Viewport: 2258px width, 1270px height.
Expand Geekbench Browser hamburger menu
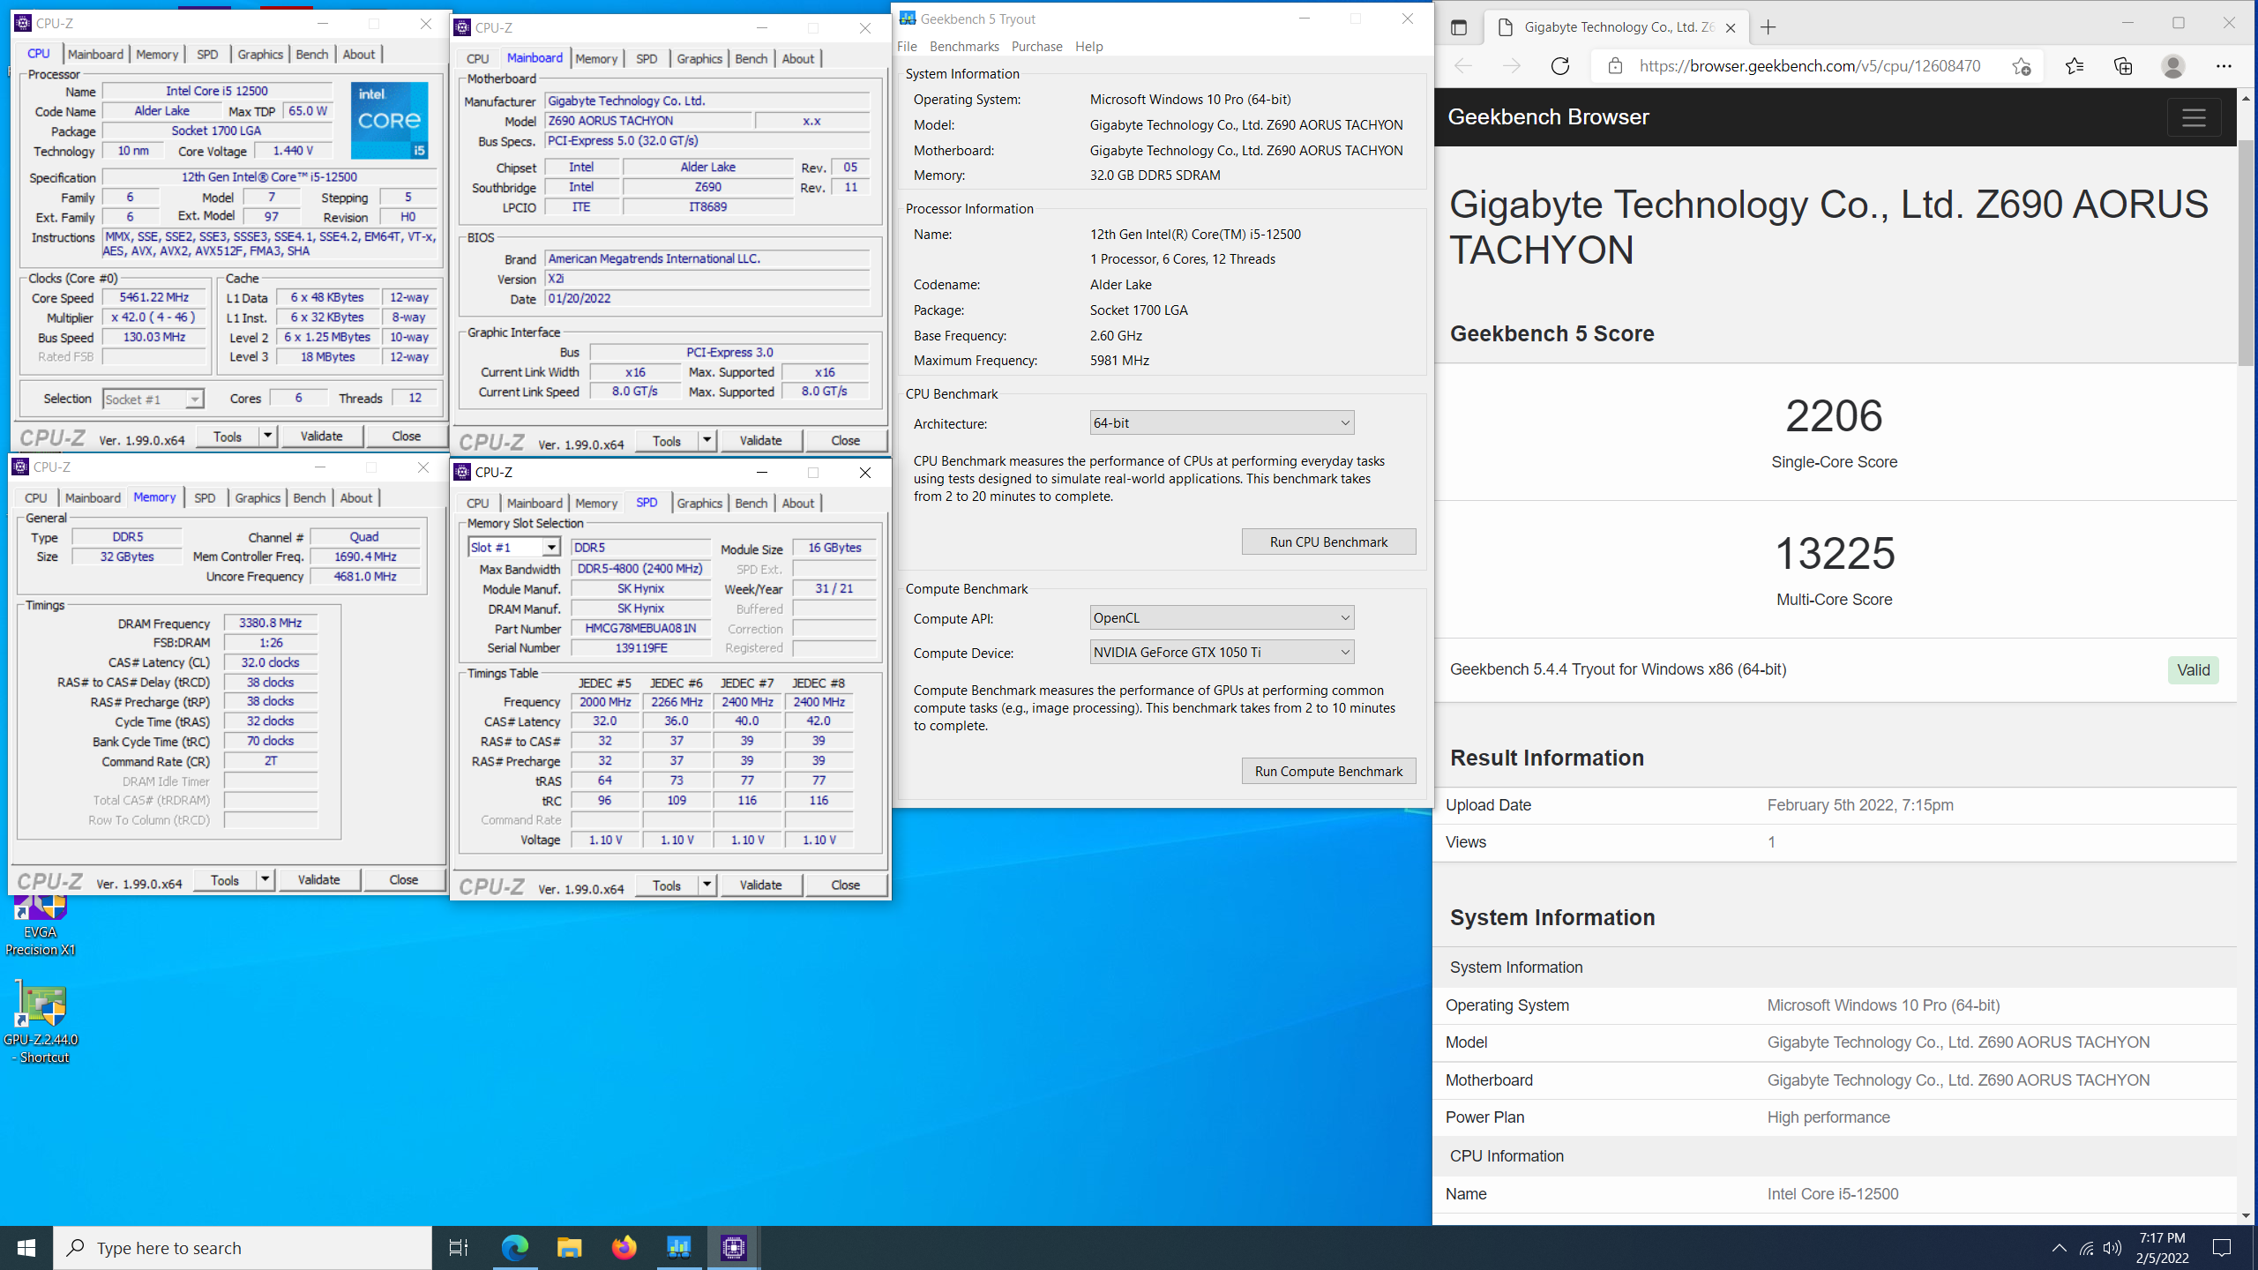[x=2194, y=117]
